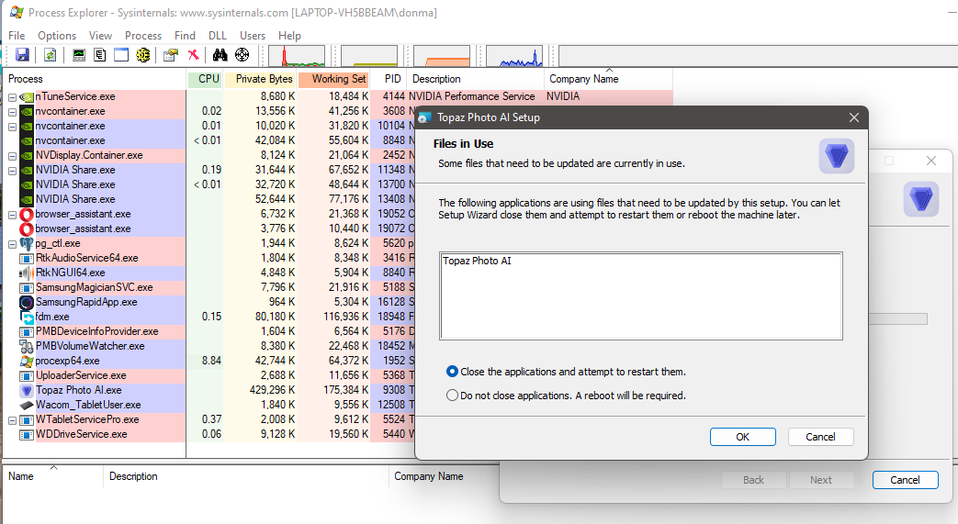Click the Save toolbar icon
Viewport: 958px width, 524px height.
22,55
